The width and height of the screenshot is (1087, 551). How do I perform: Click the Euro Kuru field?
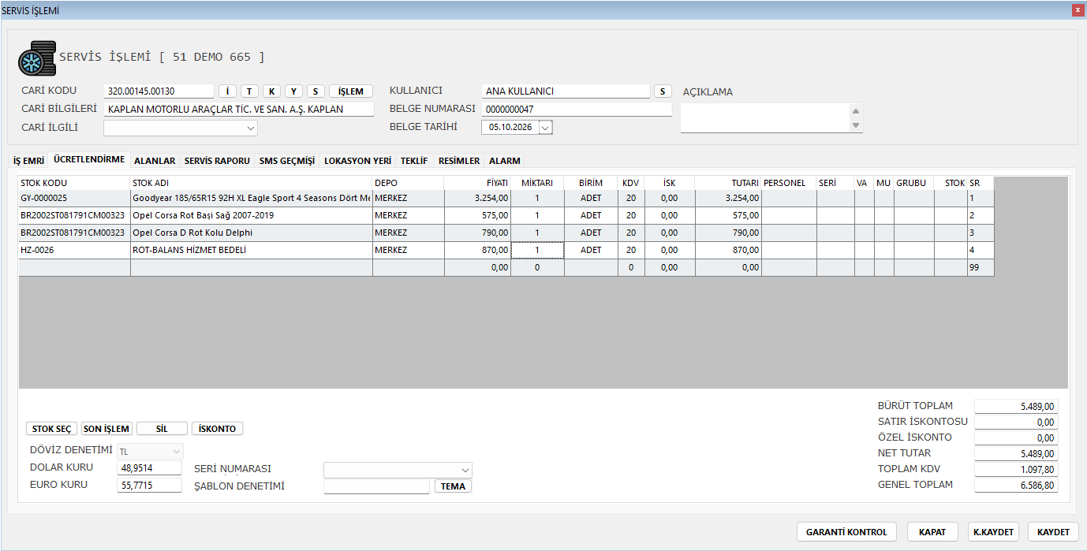149,486
